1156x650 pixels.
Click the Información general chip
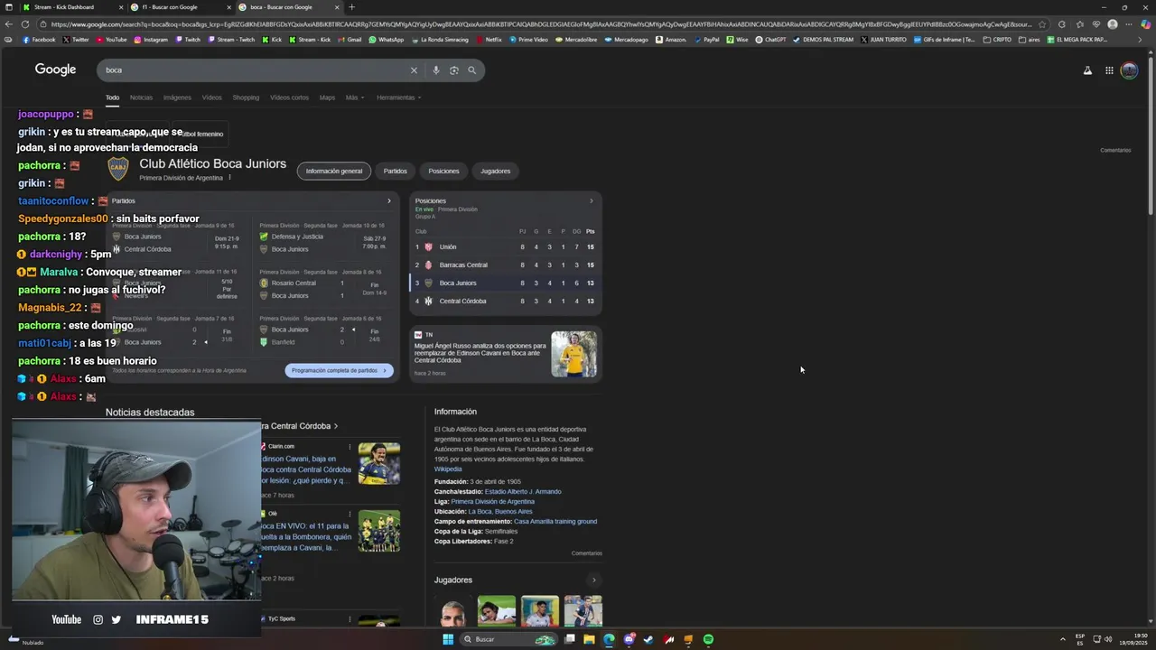pos(334,171)
